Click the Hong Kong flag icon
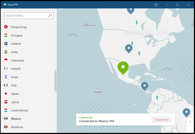195x134 pixels. click(6, 27)
